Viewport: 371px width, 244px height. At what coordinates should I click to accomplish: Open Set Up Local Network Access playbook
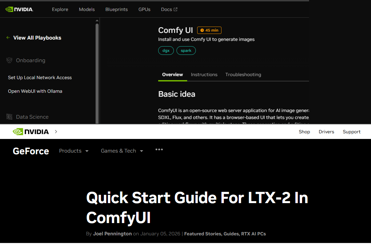(x=40, y=77)
